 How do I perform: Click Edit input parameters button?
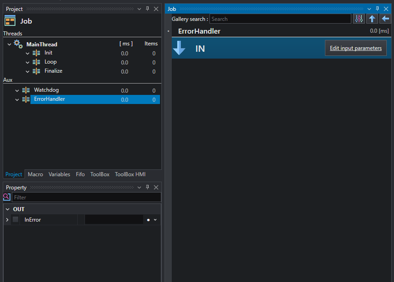[x=355, y=48]
